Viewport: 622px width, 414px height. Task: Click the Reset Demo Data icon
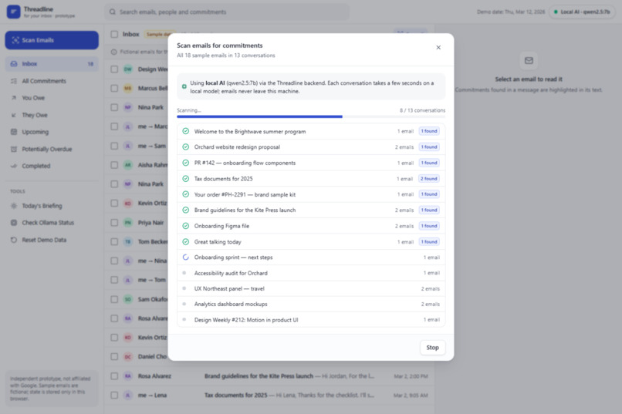(14, 240)
